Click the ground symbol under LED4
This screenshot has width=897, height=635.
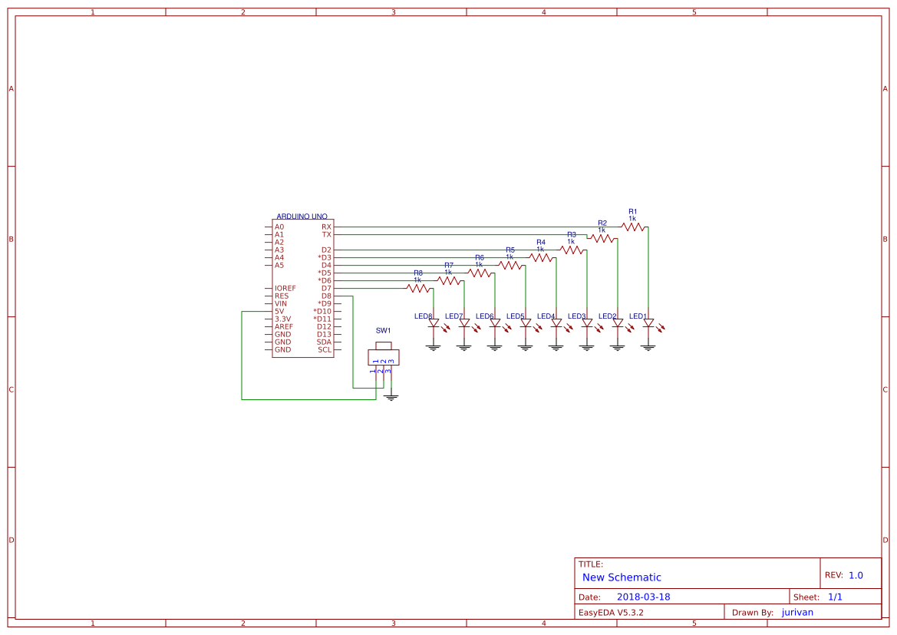[x=556, y=346]
